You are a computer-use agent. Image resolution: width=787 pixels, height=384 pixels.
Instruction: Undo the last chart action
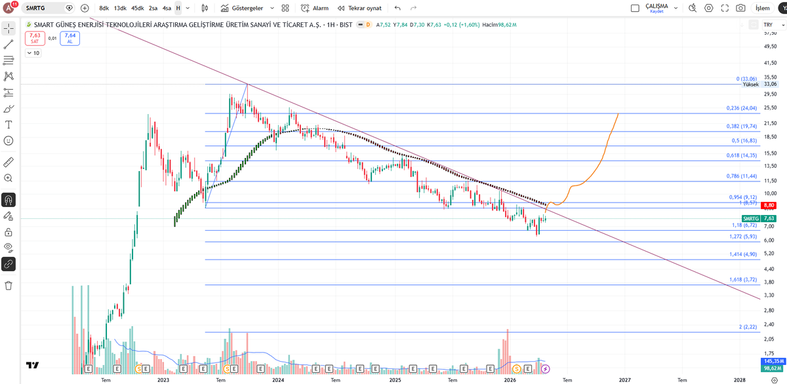(x=397, y=8)
